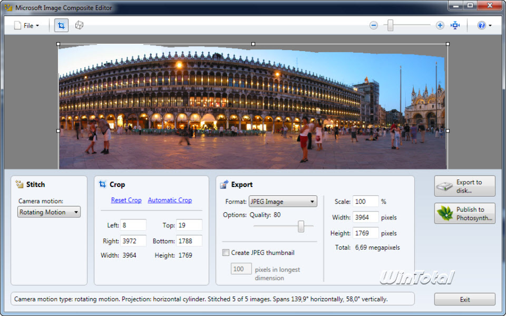
Task: Open the File menu
Action: [27, 25]
